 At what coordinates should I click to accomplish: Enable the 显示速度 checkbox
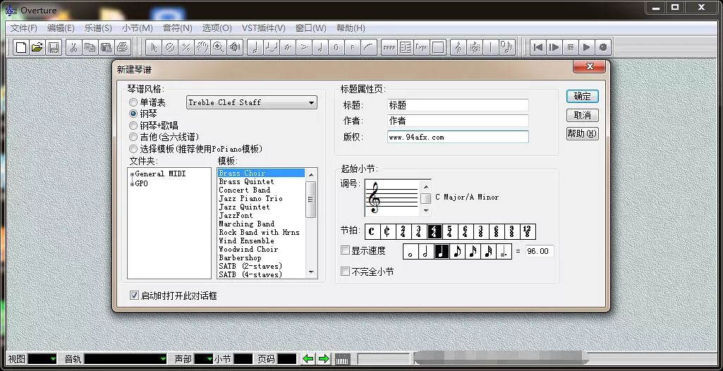click(x=345, y=250)
